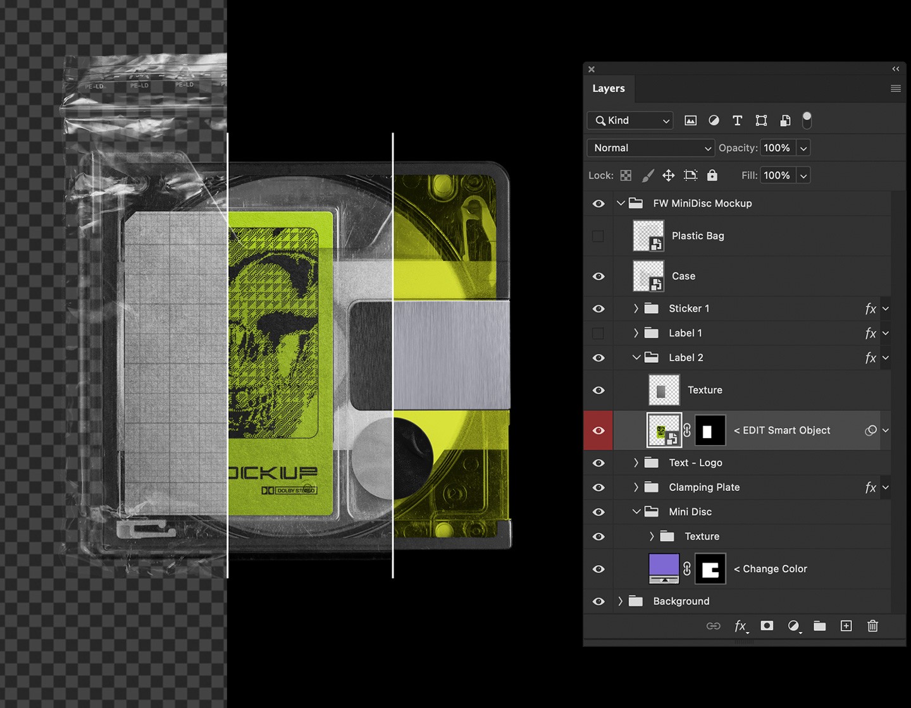Collapse the Label 2 group
Viewport: 911px width, 708px height.
[x=636, y=357]
